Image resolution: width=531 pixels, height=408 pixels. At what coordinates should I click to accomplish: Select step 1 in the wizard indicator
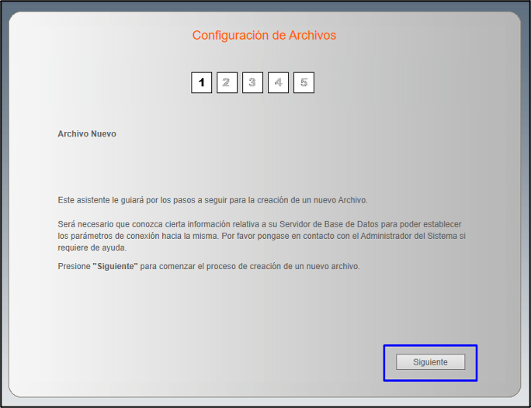201,82
